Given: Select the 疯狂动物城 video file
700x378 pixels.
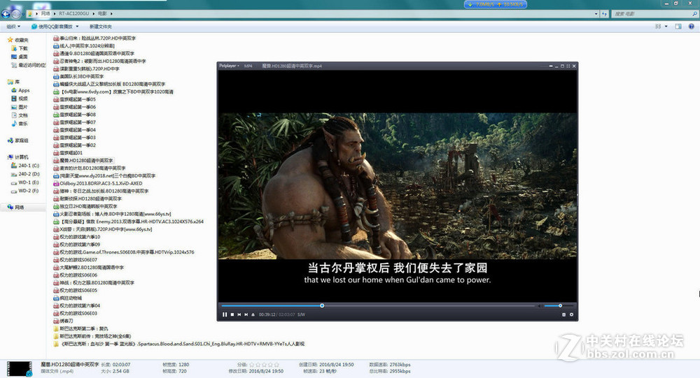Looking at the screenshot, I should coord(70,298).
